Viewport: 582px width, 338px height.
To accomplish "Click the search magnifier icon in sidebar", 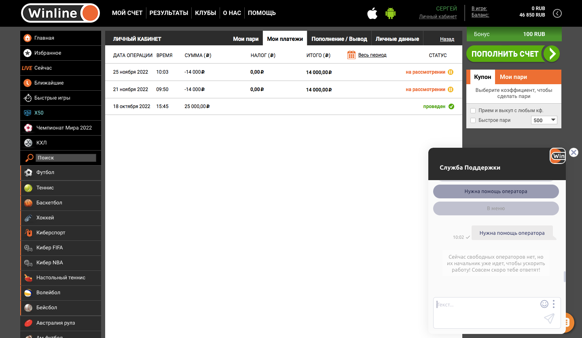I will (x=29, y=158).
